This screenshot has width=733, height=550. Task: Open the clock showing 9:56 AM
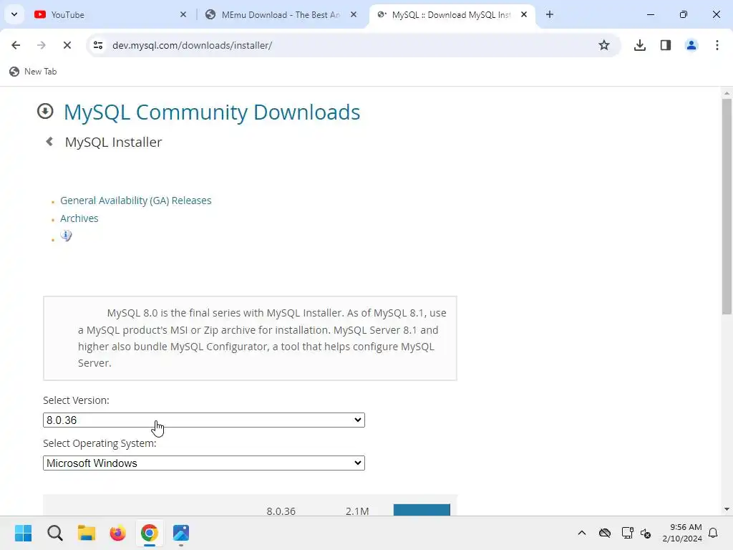682,533
